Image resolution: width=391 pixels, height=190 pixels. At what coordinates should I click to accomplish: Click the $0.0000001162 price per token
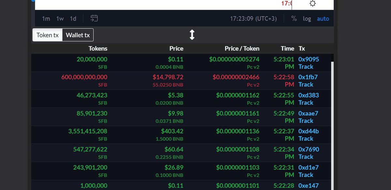[x=238, y=95]
